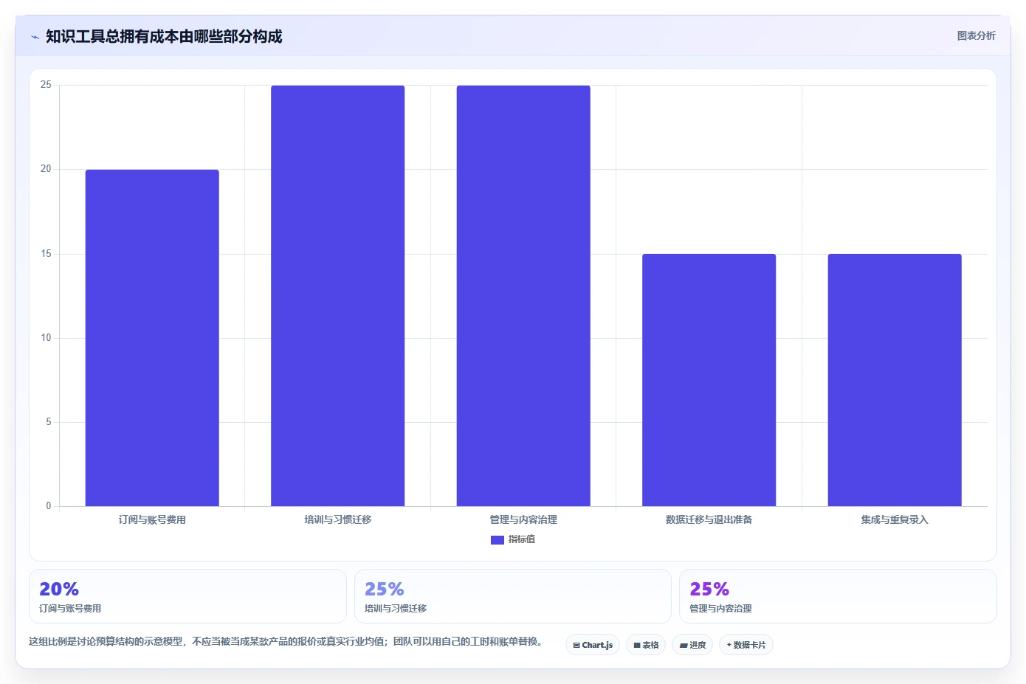Click the x-axis label 培训与习惯迁移

[337, 519]
